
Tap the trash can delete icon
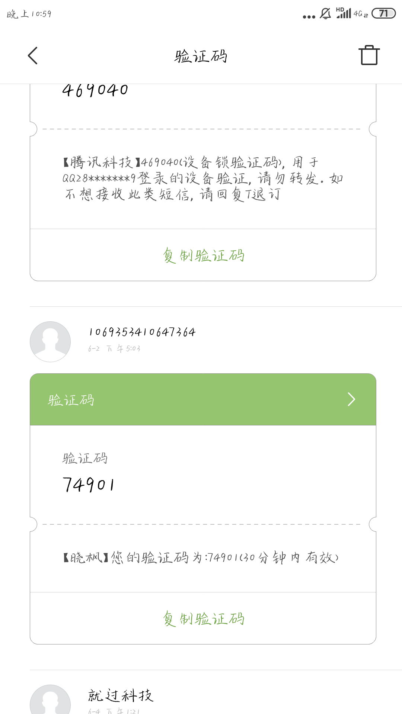coord(369,55)
